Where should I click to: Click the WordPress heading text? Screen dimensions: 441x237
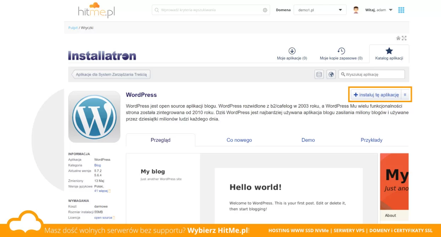tap(141, 95)
